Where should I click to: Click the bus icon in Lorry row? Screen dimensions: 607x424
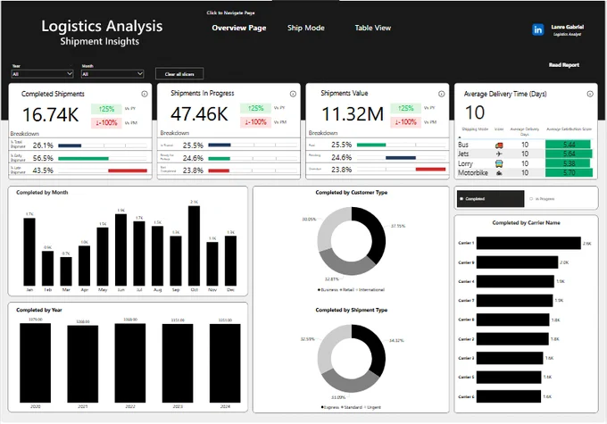[499, 163]
